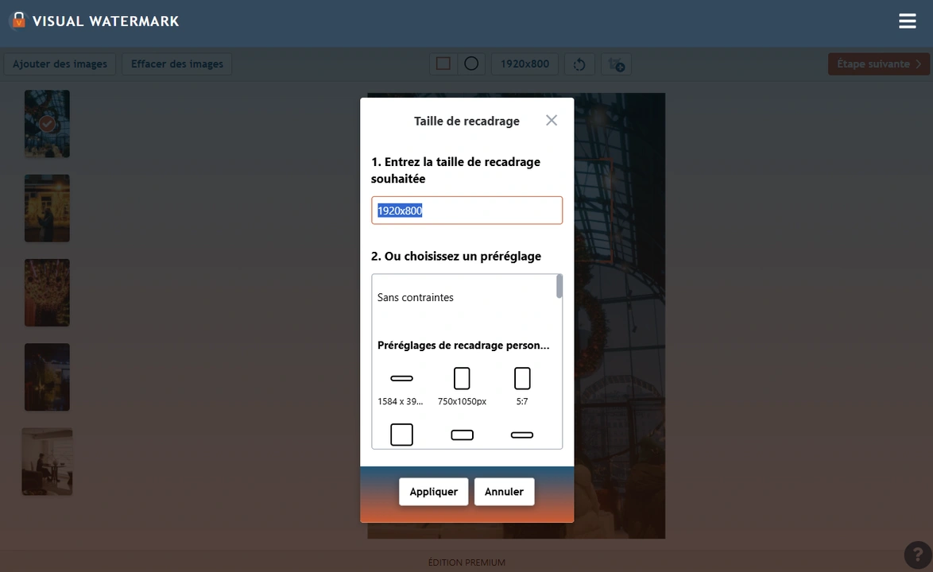Grab the preset list scrollbar

click(x=559, y=286)
